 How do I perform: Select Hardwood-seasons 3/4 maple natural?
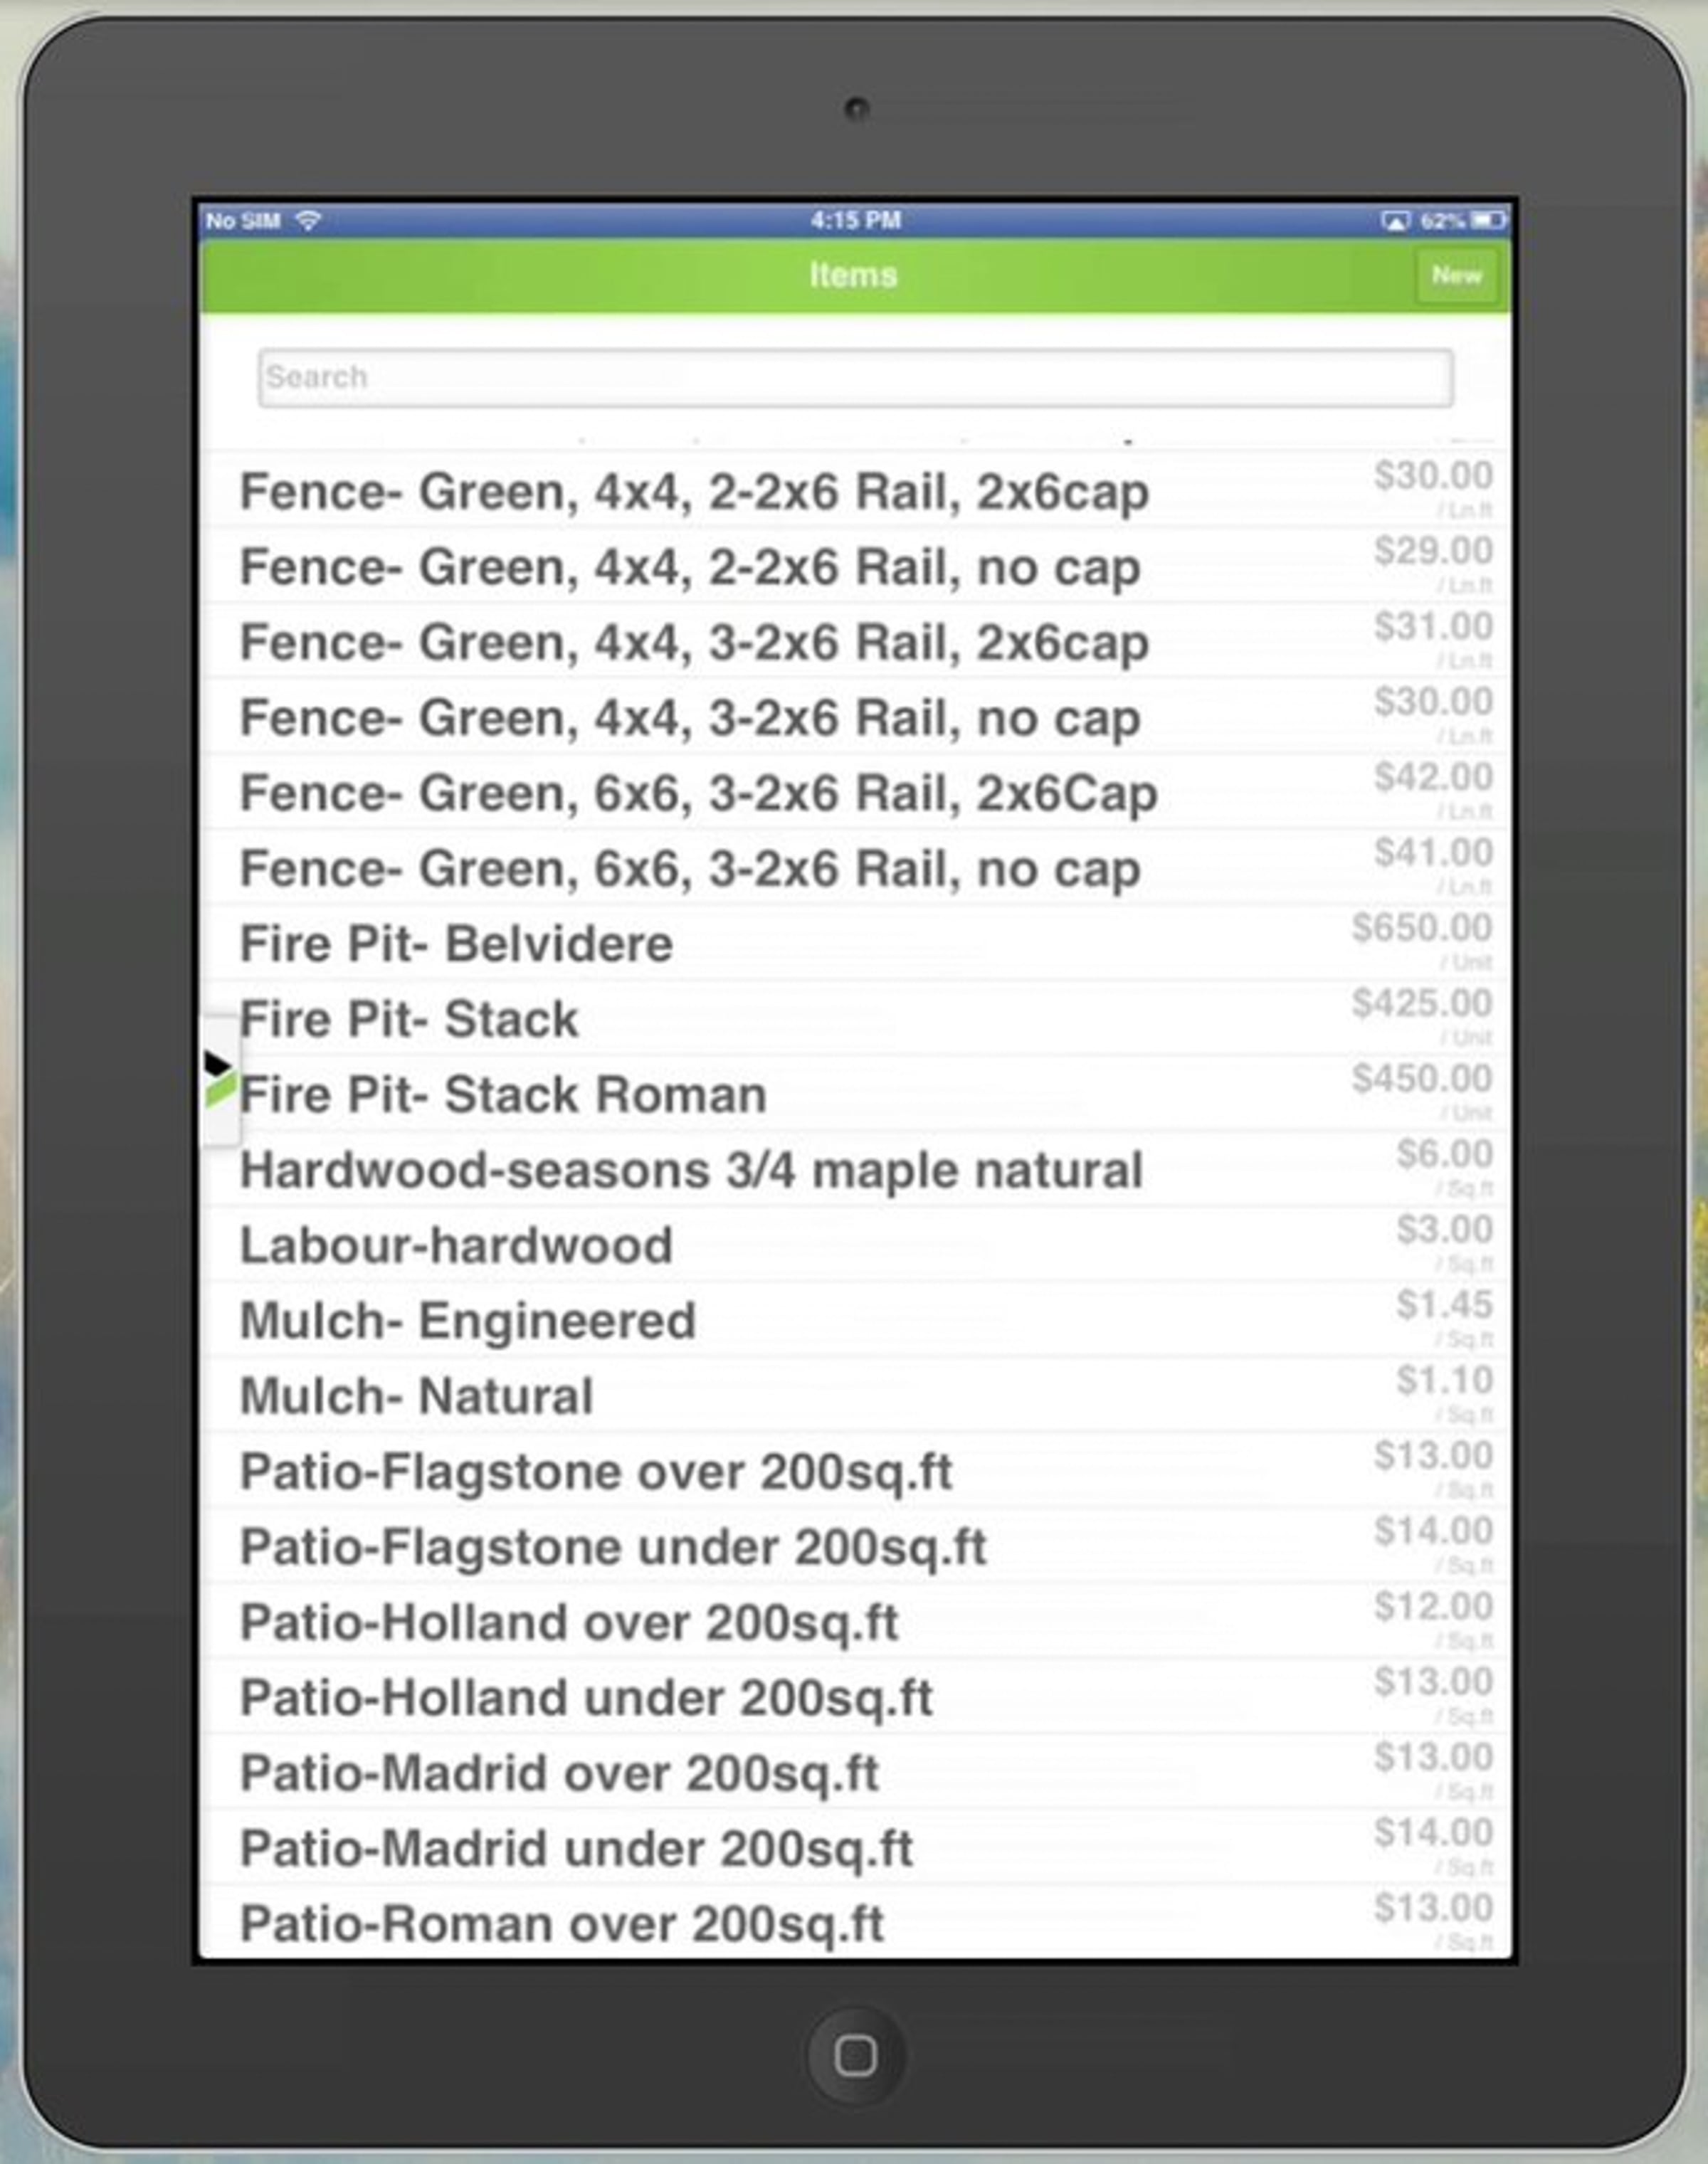pyautogui.click(x=691, y=1170)
